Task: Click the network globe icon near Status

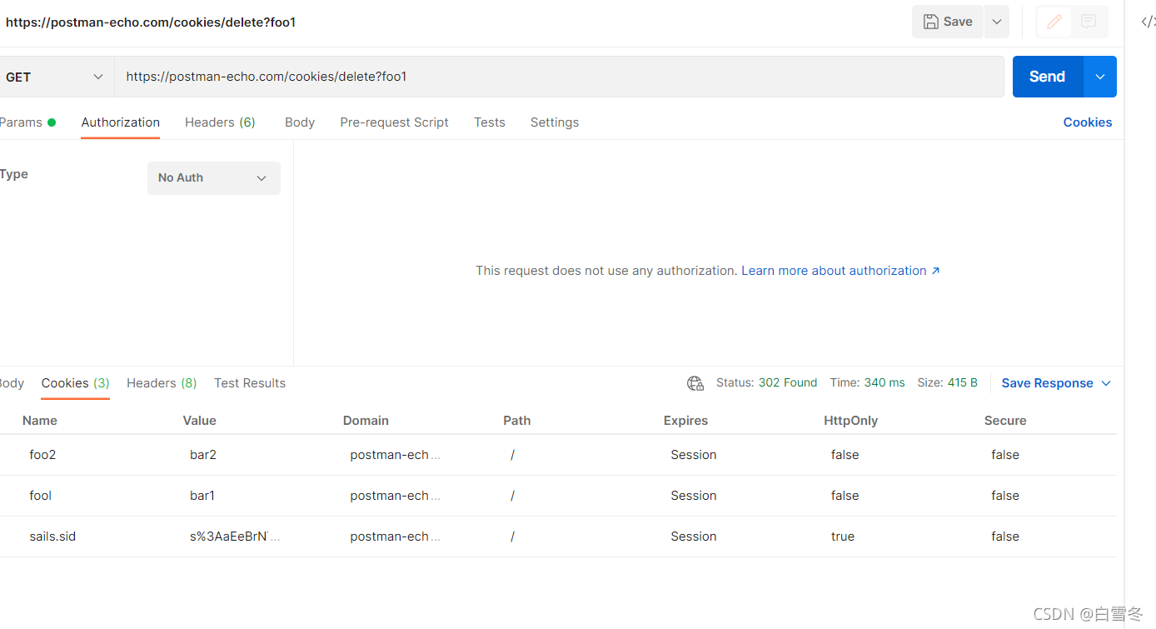Action: pos(695,383)
